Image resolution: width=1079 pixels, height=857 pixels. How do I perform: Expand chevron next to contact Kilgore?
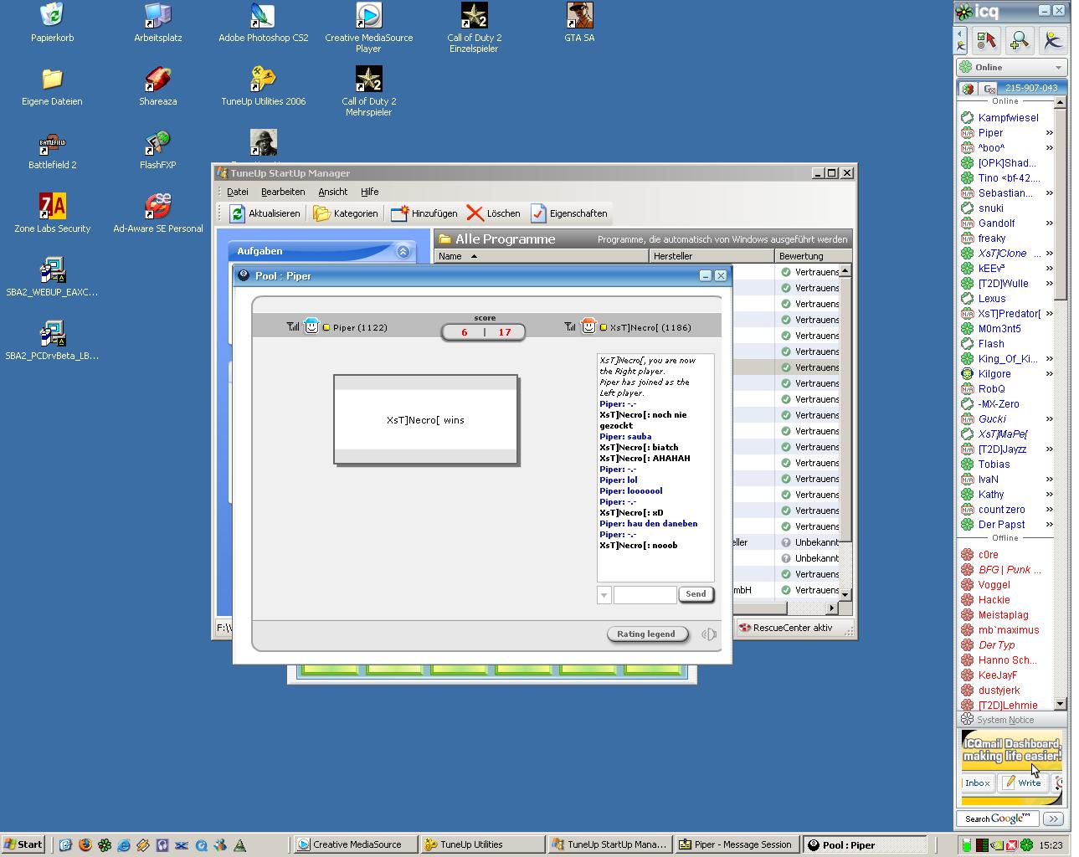pyautogui.click(x=1049, y=374)
